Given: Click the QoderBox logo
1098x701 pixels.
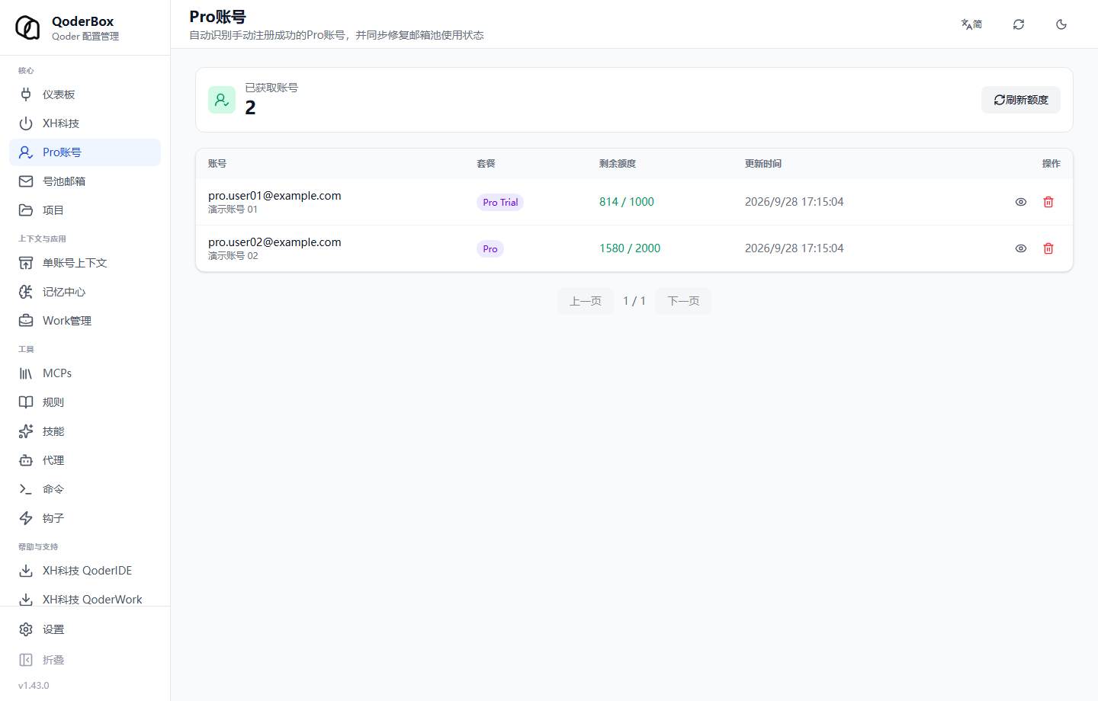Looking at the screenshot, I should click(x=27, y=27).
